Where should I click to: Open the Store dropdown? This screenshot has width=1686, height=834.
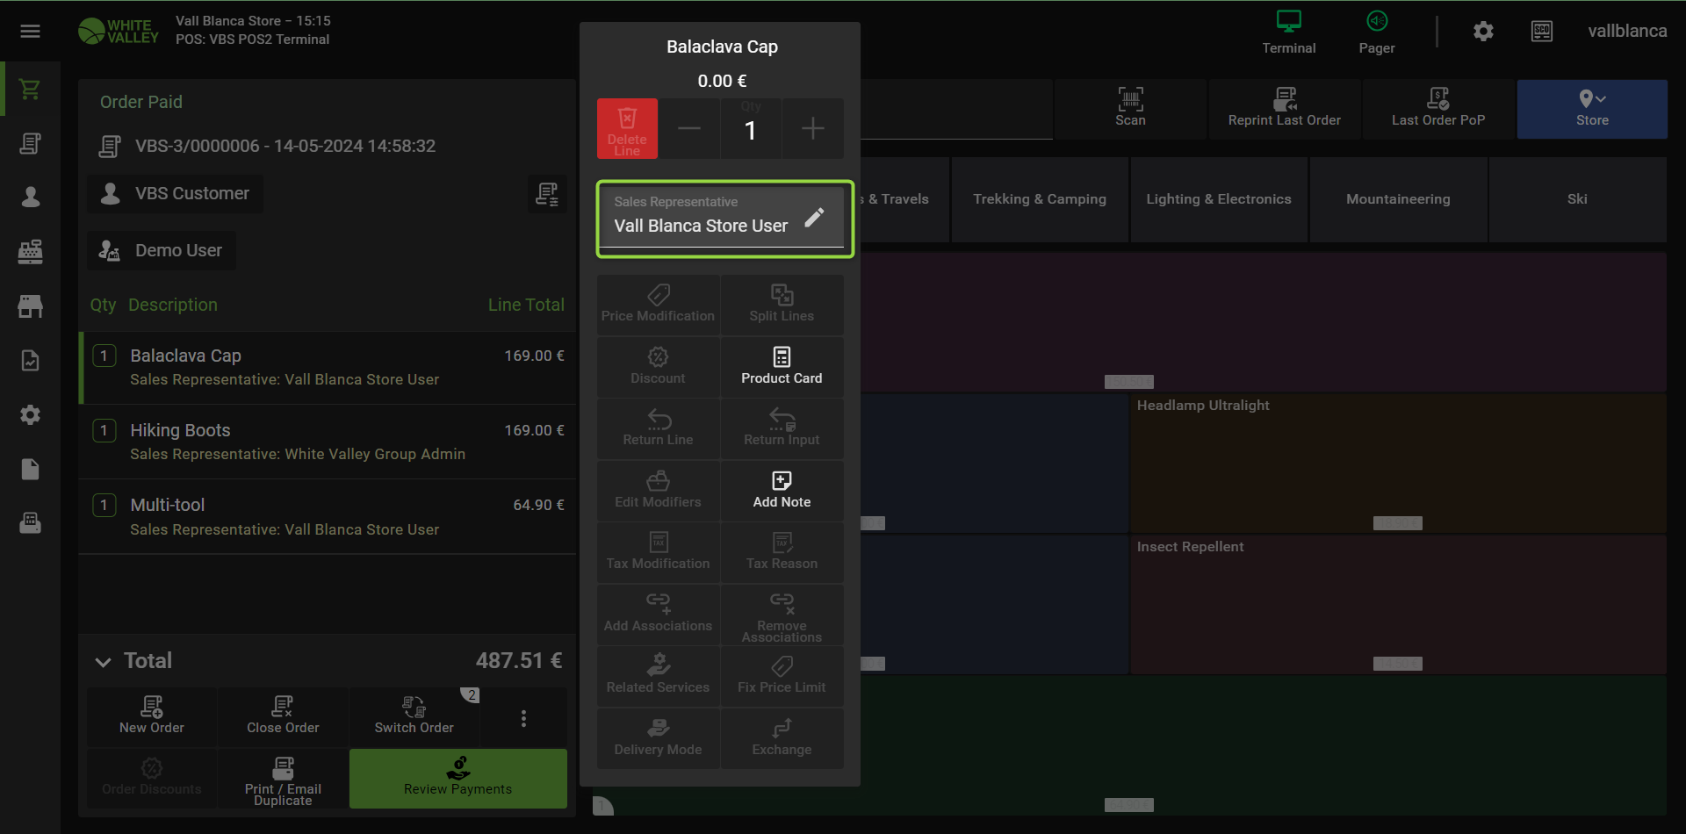click(x=1592, y=109)
